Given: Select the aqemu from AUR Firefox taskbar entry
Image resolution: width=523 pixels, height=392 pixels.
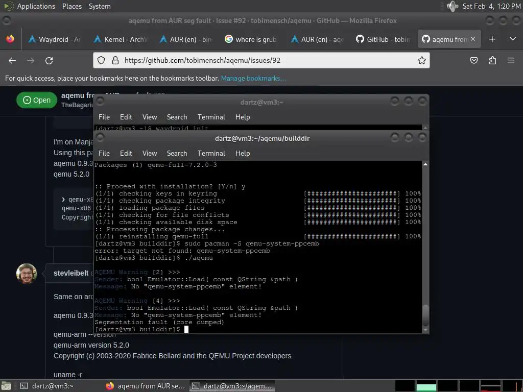Looking at the screenshot, I should tap(146, 386).
